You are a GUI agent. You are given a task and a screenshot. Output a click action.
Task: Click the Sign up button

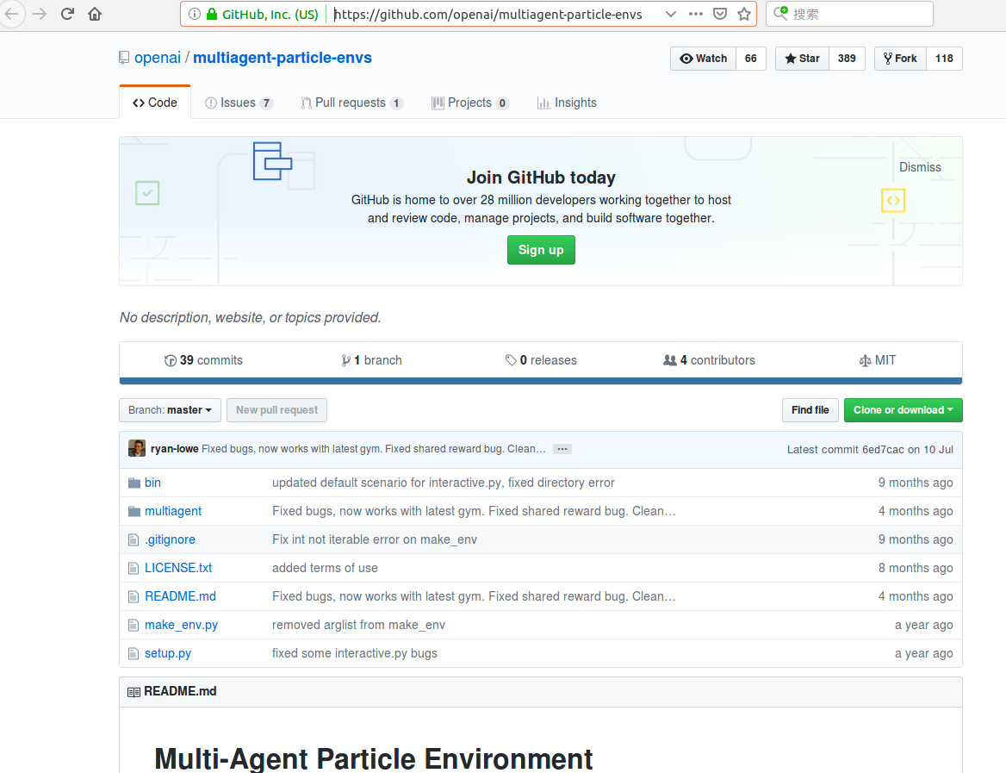[541, 250]
